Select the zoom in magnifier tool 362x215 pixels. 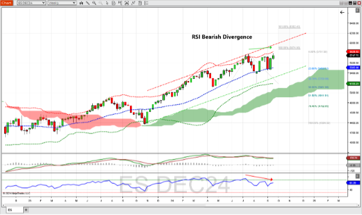pyautogui.click(x=94, y=3)
